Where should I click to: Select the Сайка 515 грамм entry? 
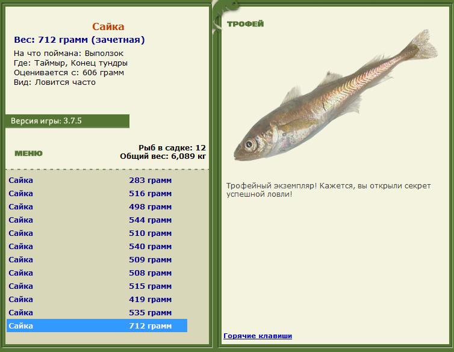96,286
